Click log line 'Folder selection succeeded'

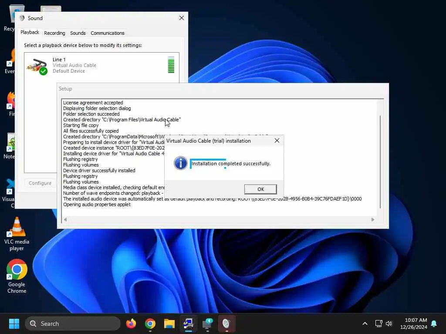tap(91, 114)
